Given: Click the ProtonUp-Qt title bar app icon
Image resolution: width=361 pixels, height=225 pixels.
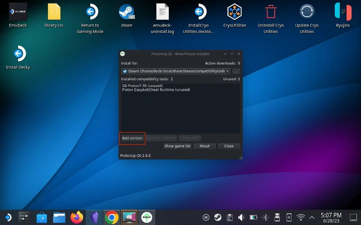Looking at the screenshot, I should tap(122, 54).
